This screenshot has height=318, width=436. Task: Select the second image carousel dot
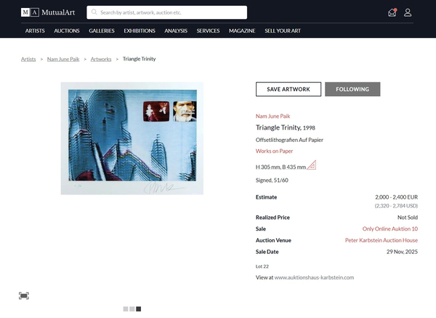pos(132,309)
